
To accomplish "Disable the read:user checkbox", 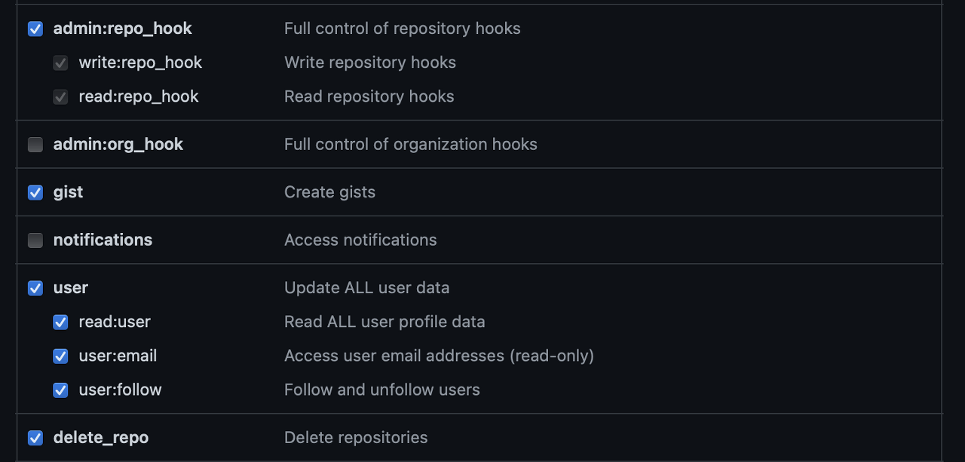I will tap(60, 323).
